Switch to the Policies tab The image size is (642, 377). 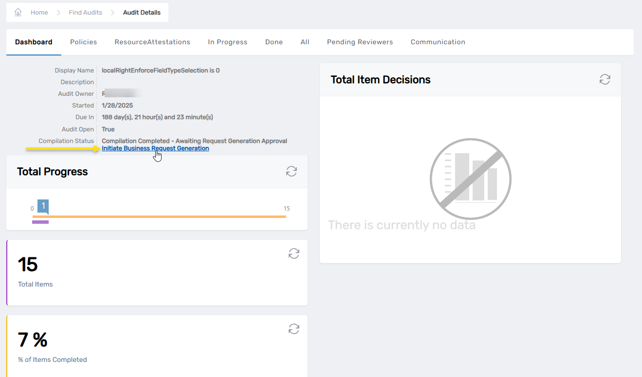83,42
